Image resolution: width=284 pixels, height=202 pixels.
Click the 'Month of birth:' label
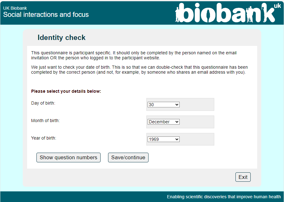[45, 121]
